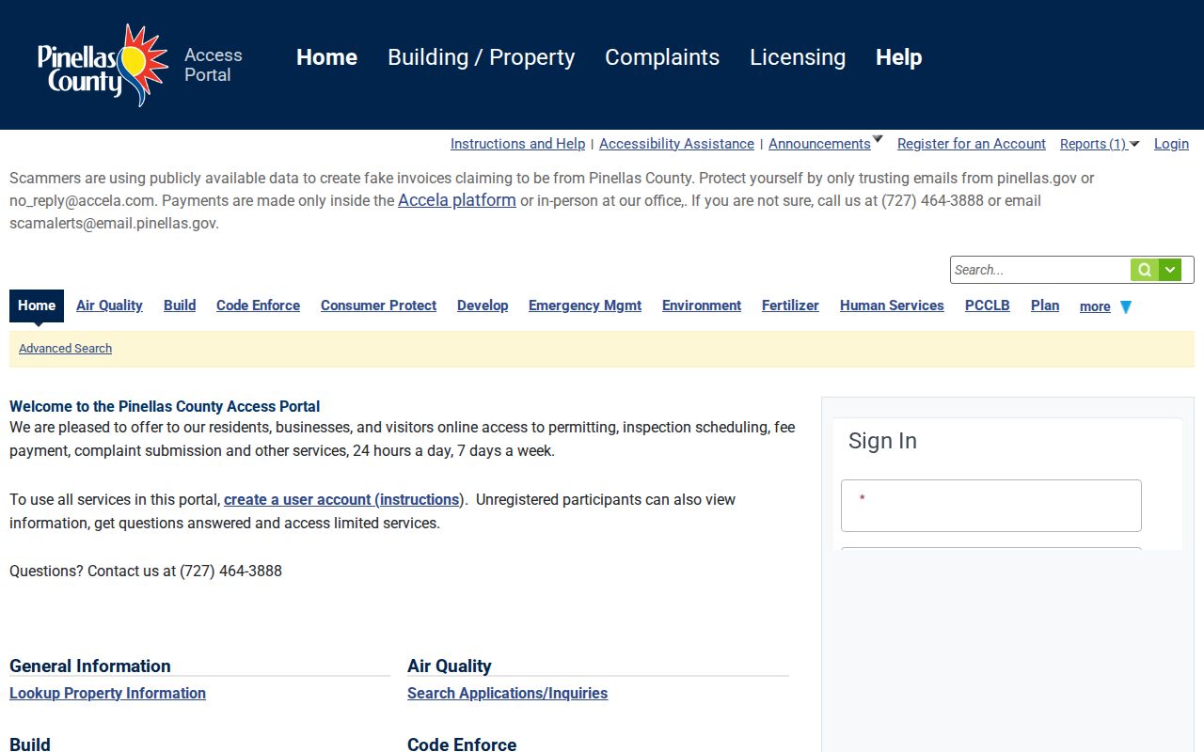Click the Login link

click(x=1171, y=144)
